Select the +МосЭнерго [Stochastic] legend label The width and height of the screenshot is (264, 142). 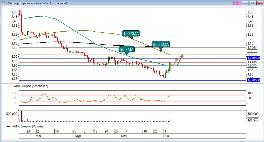point(30,86)
